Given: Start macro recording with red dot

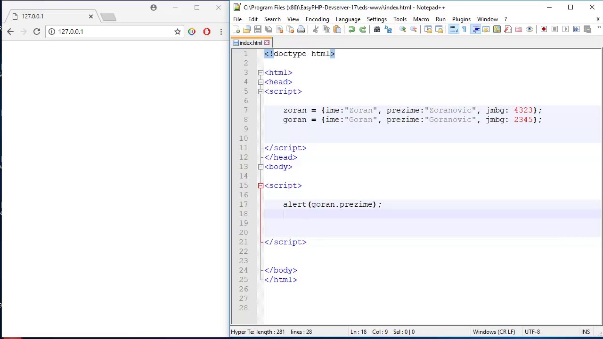Looking at the screenshot, I should pyautogui.click(x=544, y=29).
